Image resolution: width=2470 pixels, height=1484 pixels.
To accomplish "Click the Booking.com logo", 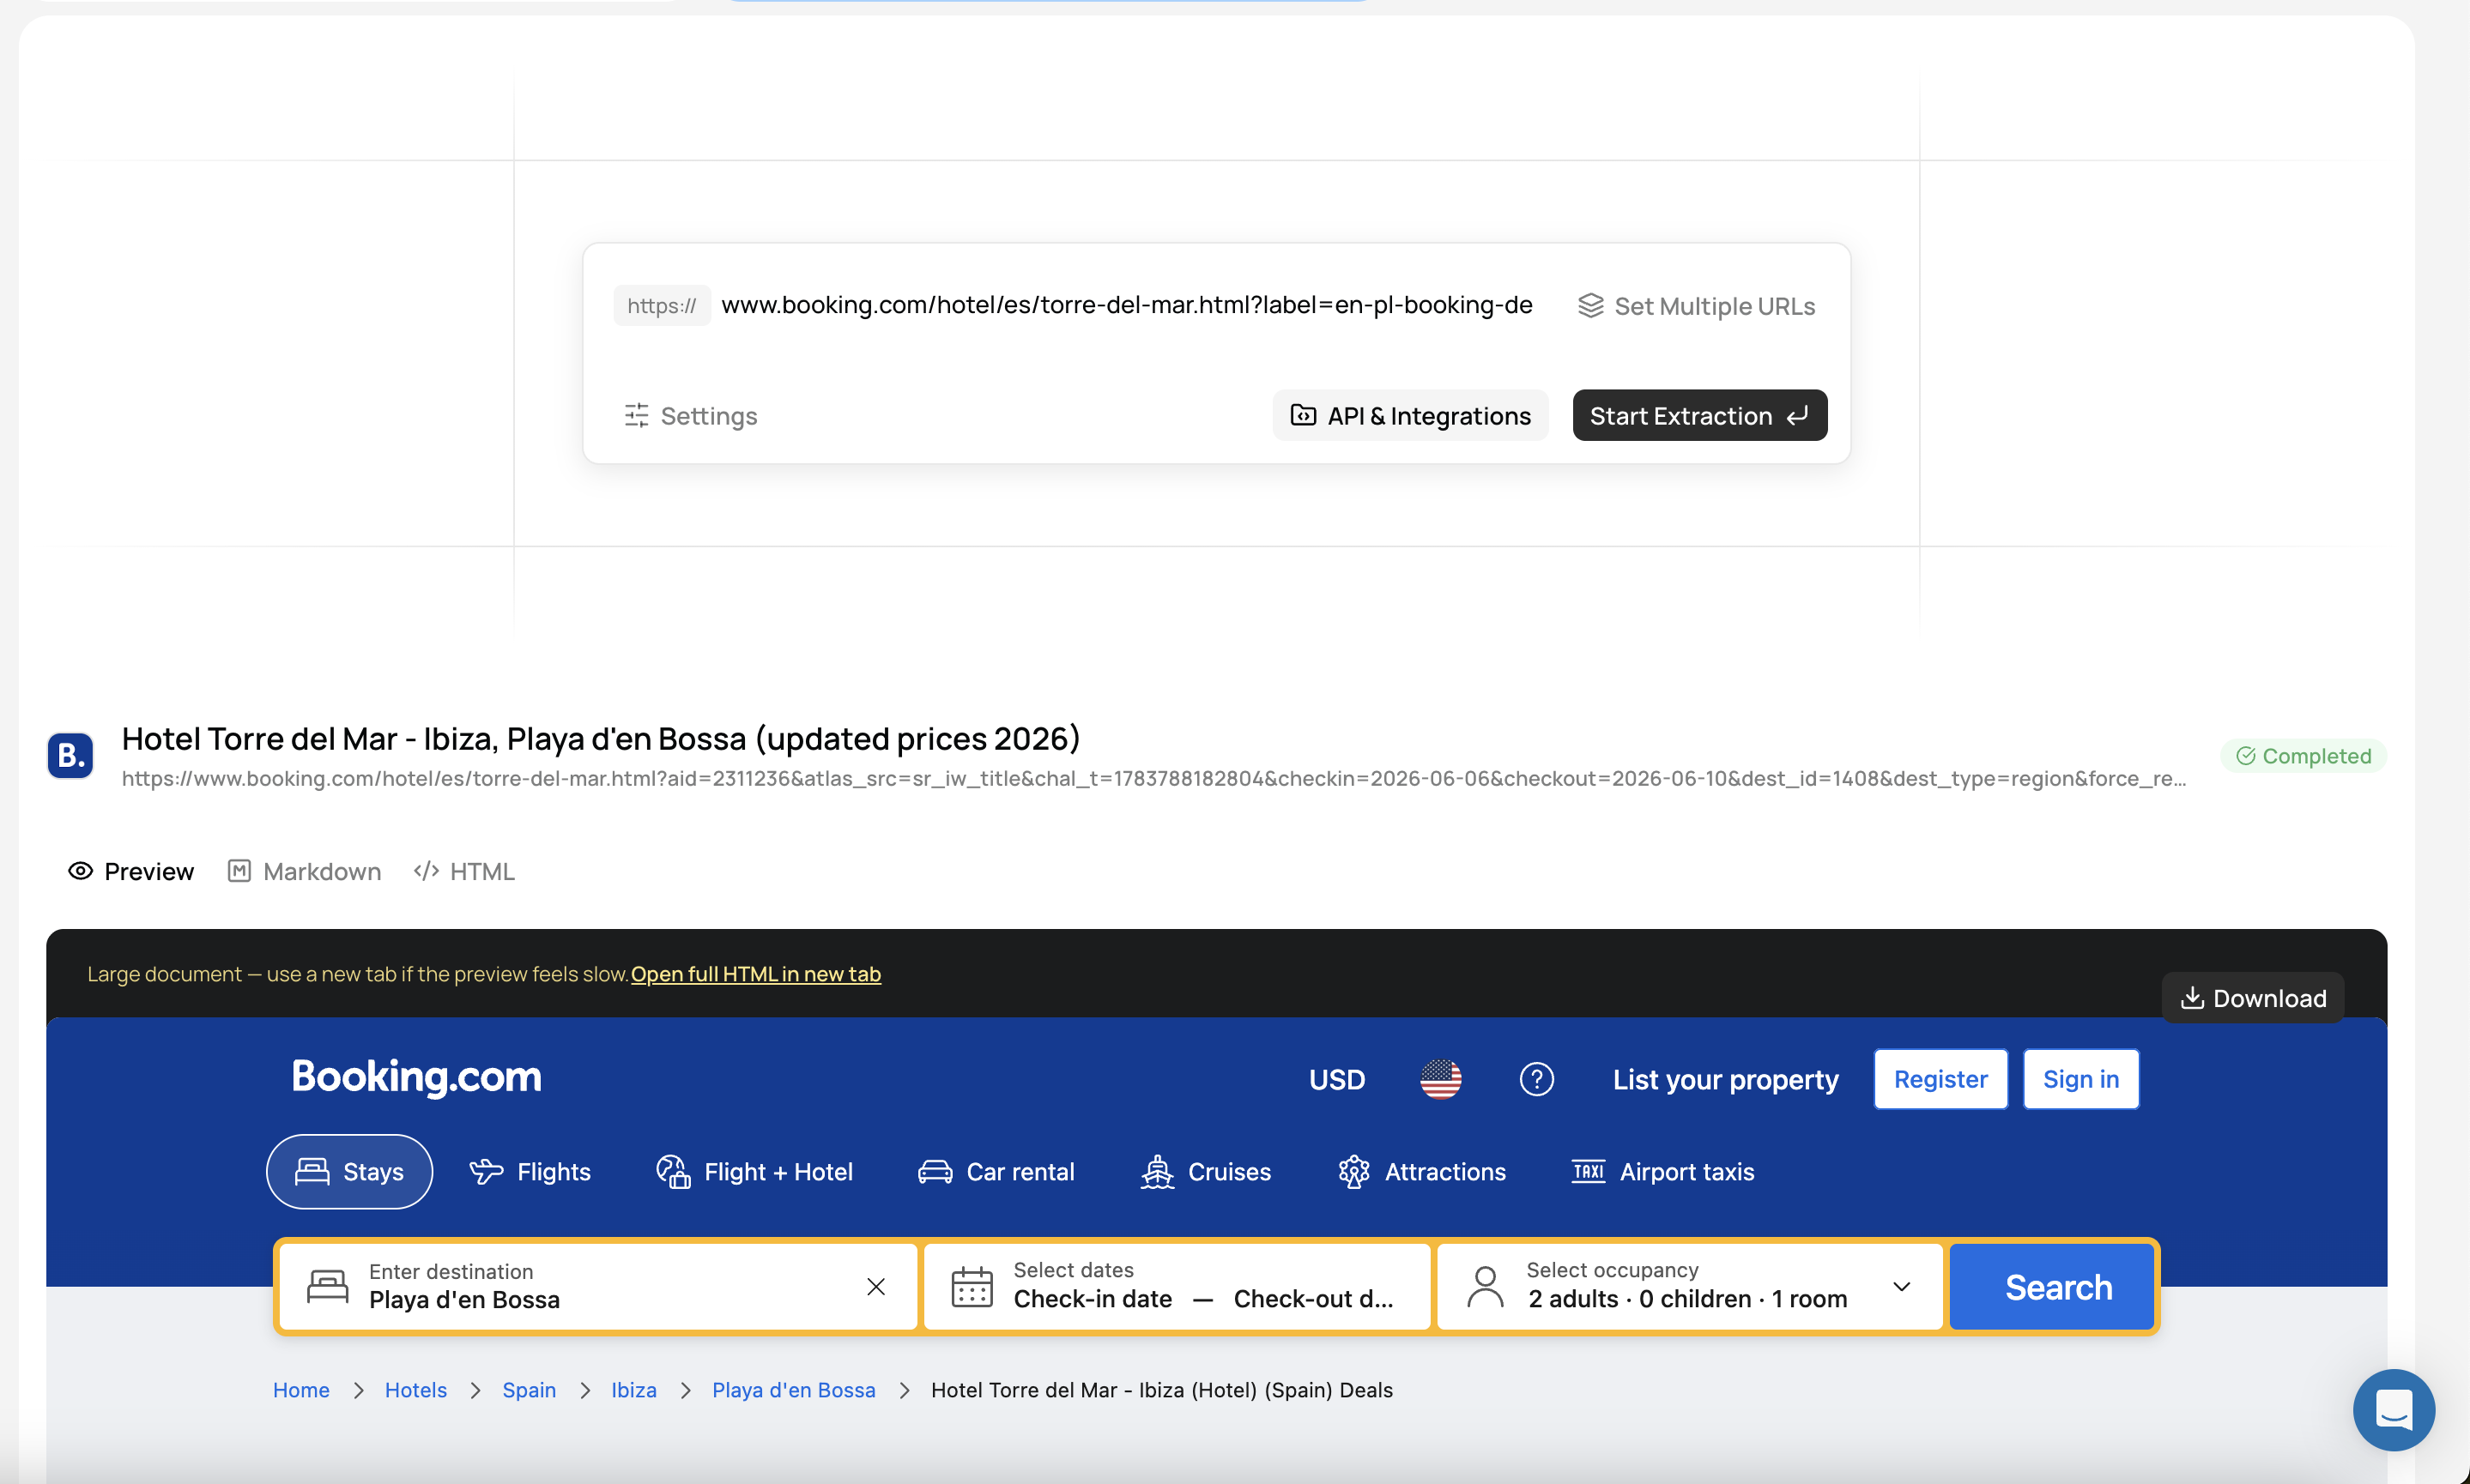I will pos(416,1077).
